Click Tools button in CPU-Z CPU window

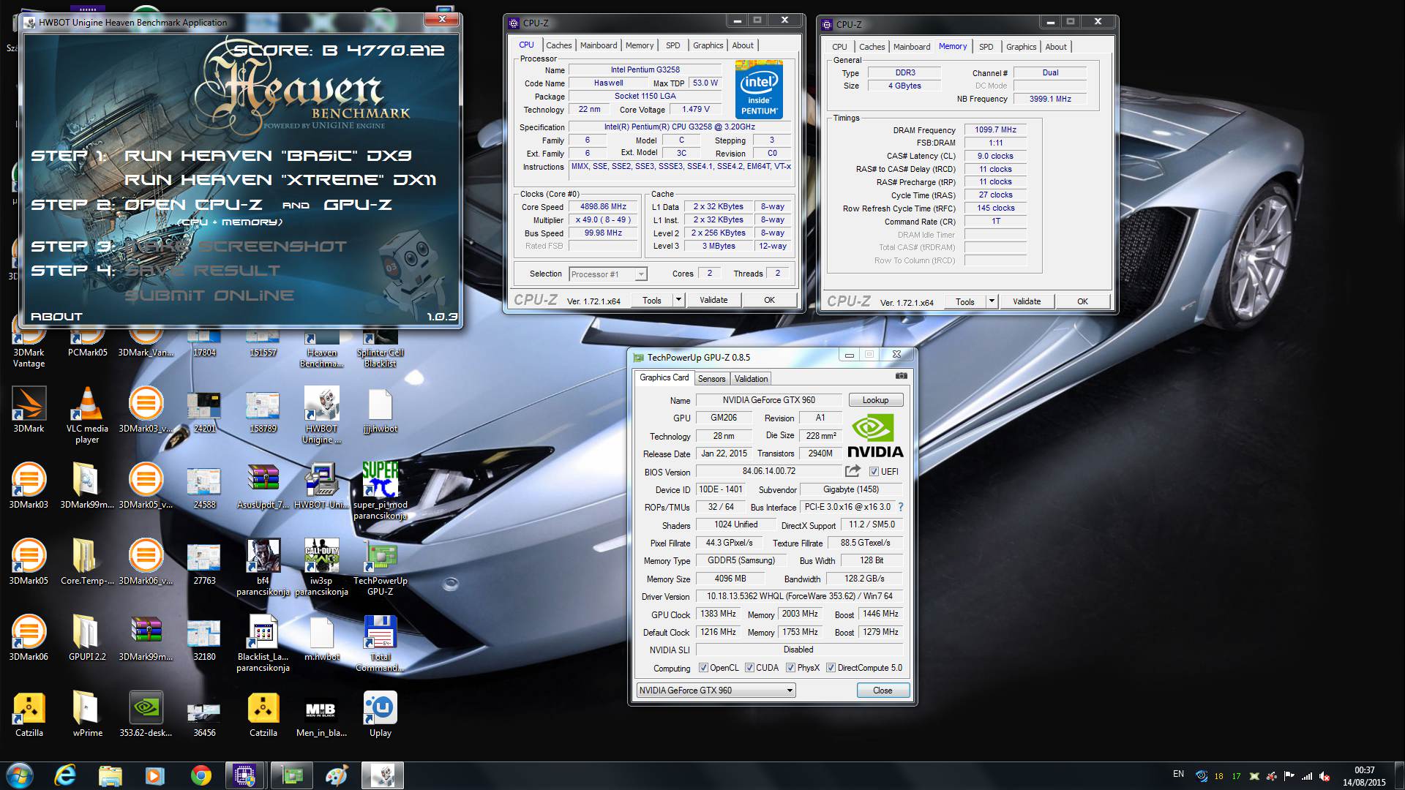tap(651, 300)
